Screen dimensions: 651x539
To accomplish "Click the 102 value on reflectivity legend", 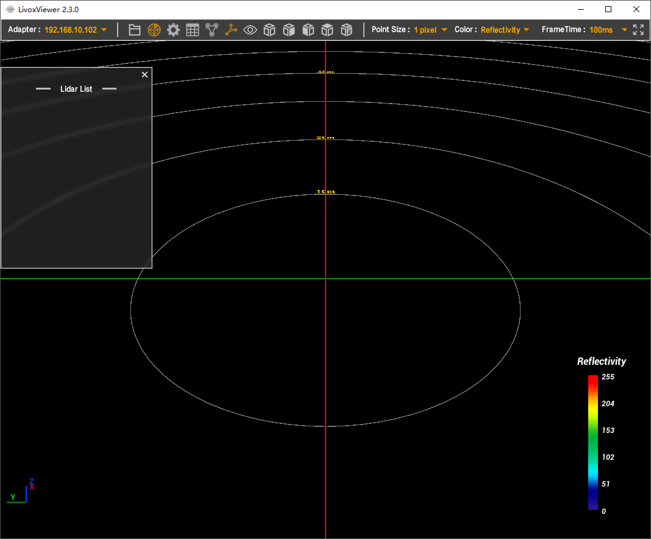I will [608, 457].
